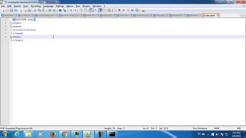Screen dimensions: 246x138
Task: Click the Zoom Out toolbar icon
Action: [x=75, y=10]
